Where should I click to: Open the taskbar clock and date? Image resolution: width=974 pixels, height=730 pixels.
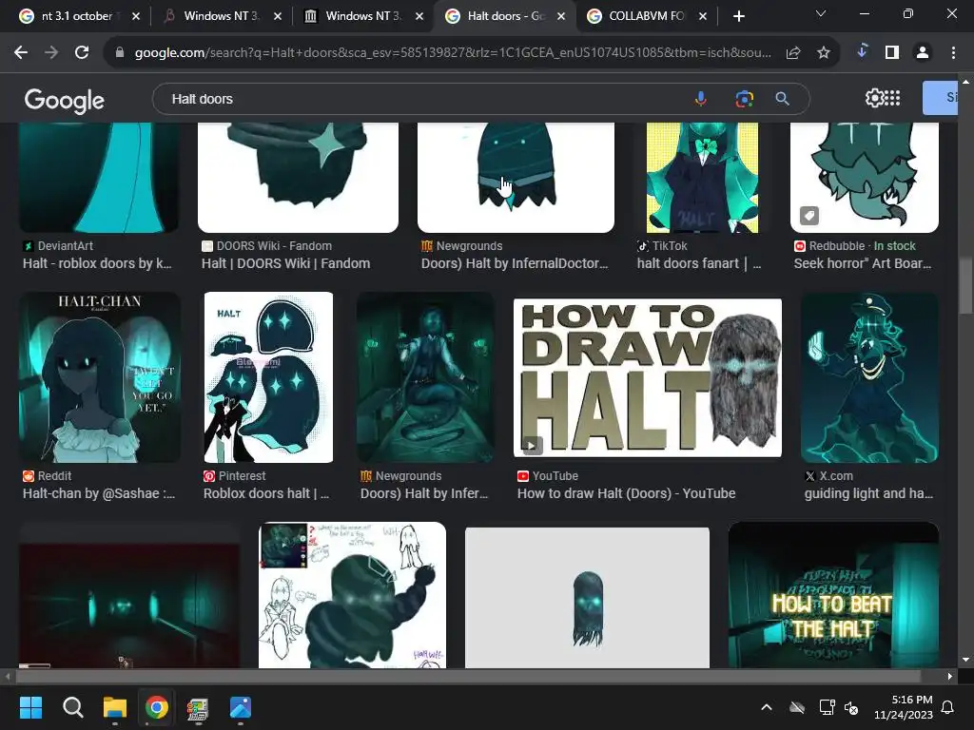click(x=904, y=707)
